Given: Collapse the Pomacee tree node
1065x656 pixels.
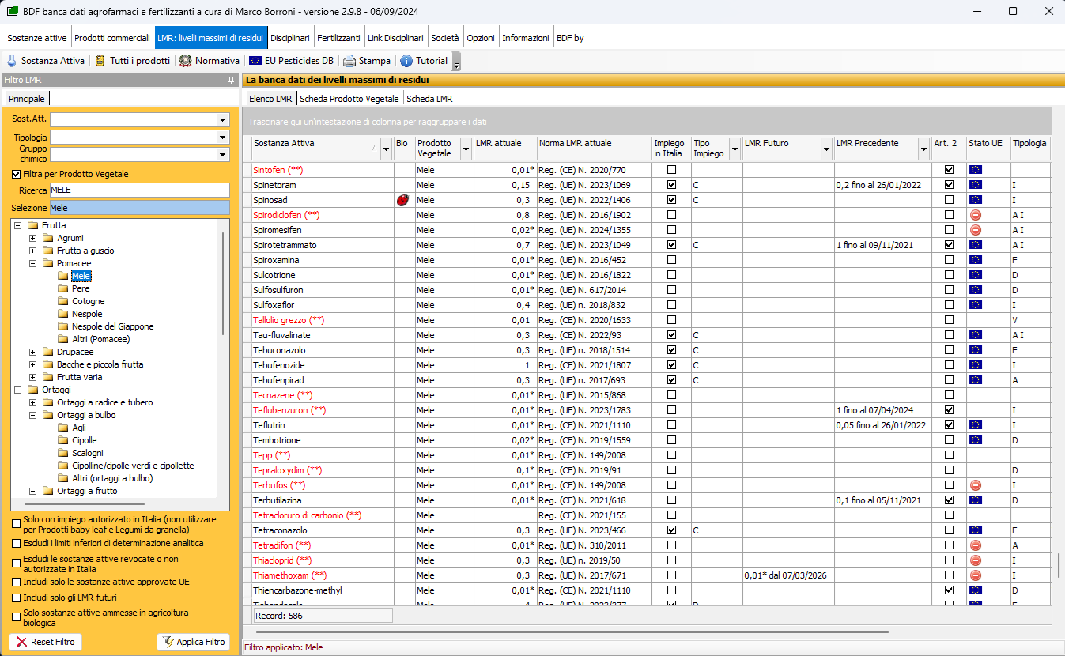Looking at the screenshot, I should 32,263.
